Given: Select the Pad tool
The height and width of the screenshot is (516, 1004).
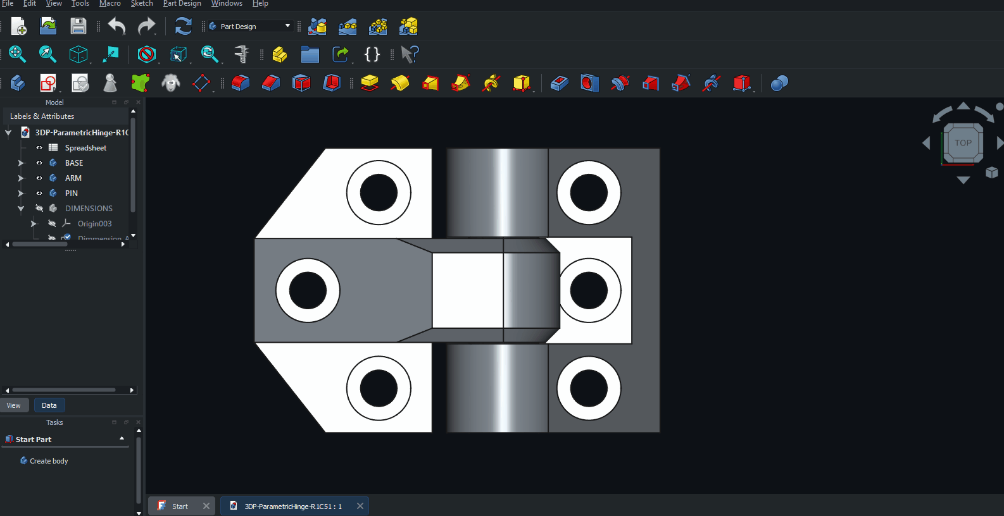Looking at the screenshot, I should tap(370, 83).
